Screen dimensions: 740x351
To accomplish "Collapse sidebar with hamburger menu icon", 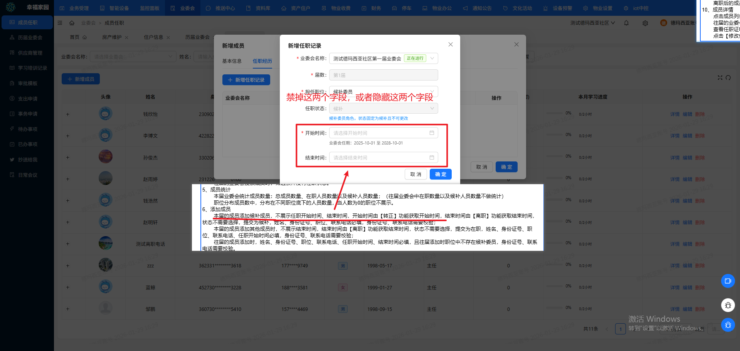I will (60, 23).
